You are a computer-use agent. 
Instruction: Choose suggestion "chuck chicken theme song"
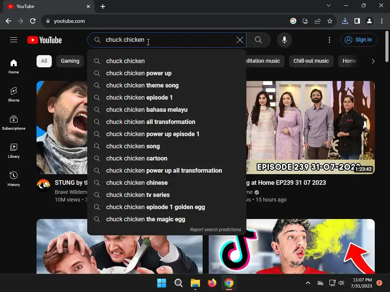click(x=167, y=86)
